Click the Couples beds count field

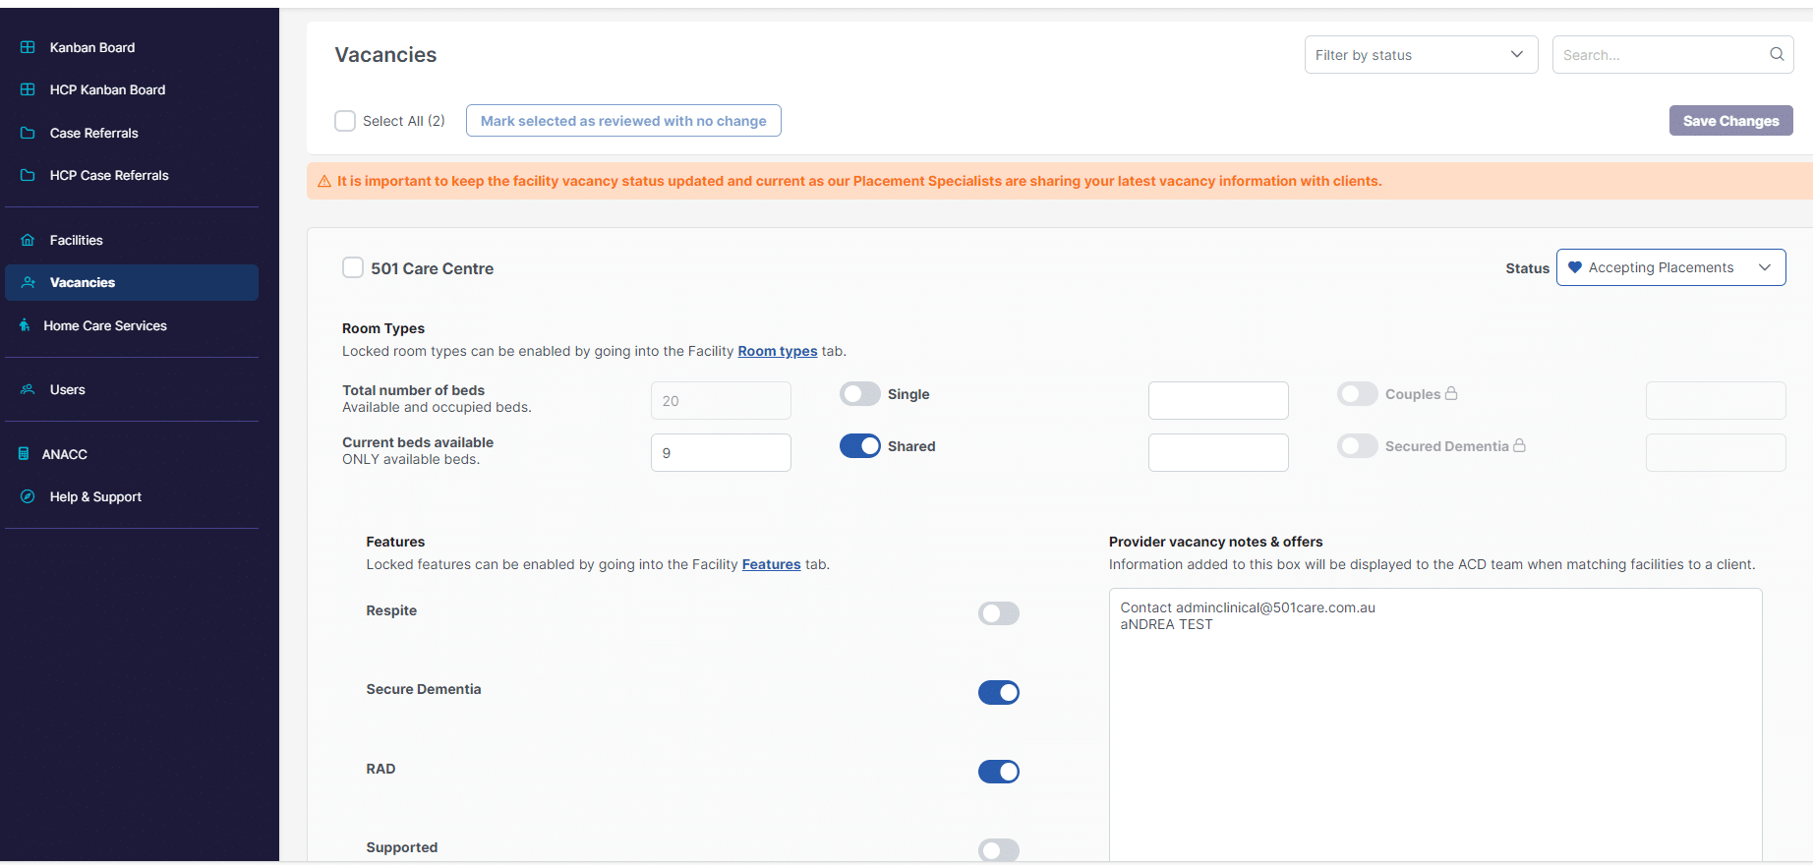coord(1716,401)
